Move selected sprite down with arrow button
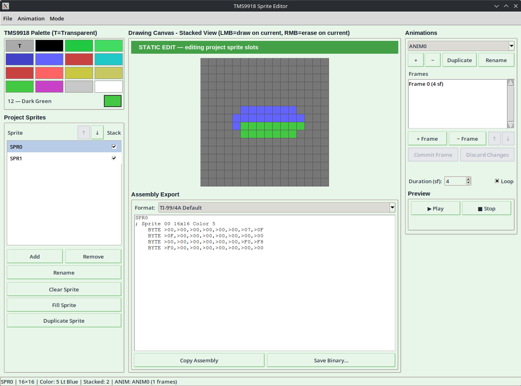 point(97,133)
